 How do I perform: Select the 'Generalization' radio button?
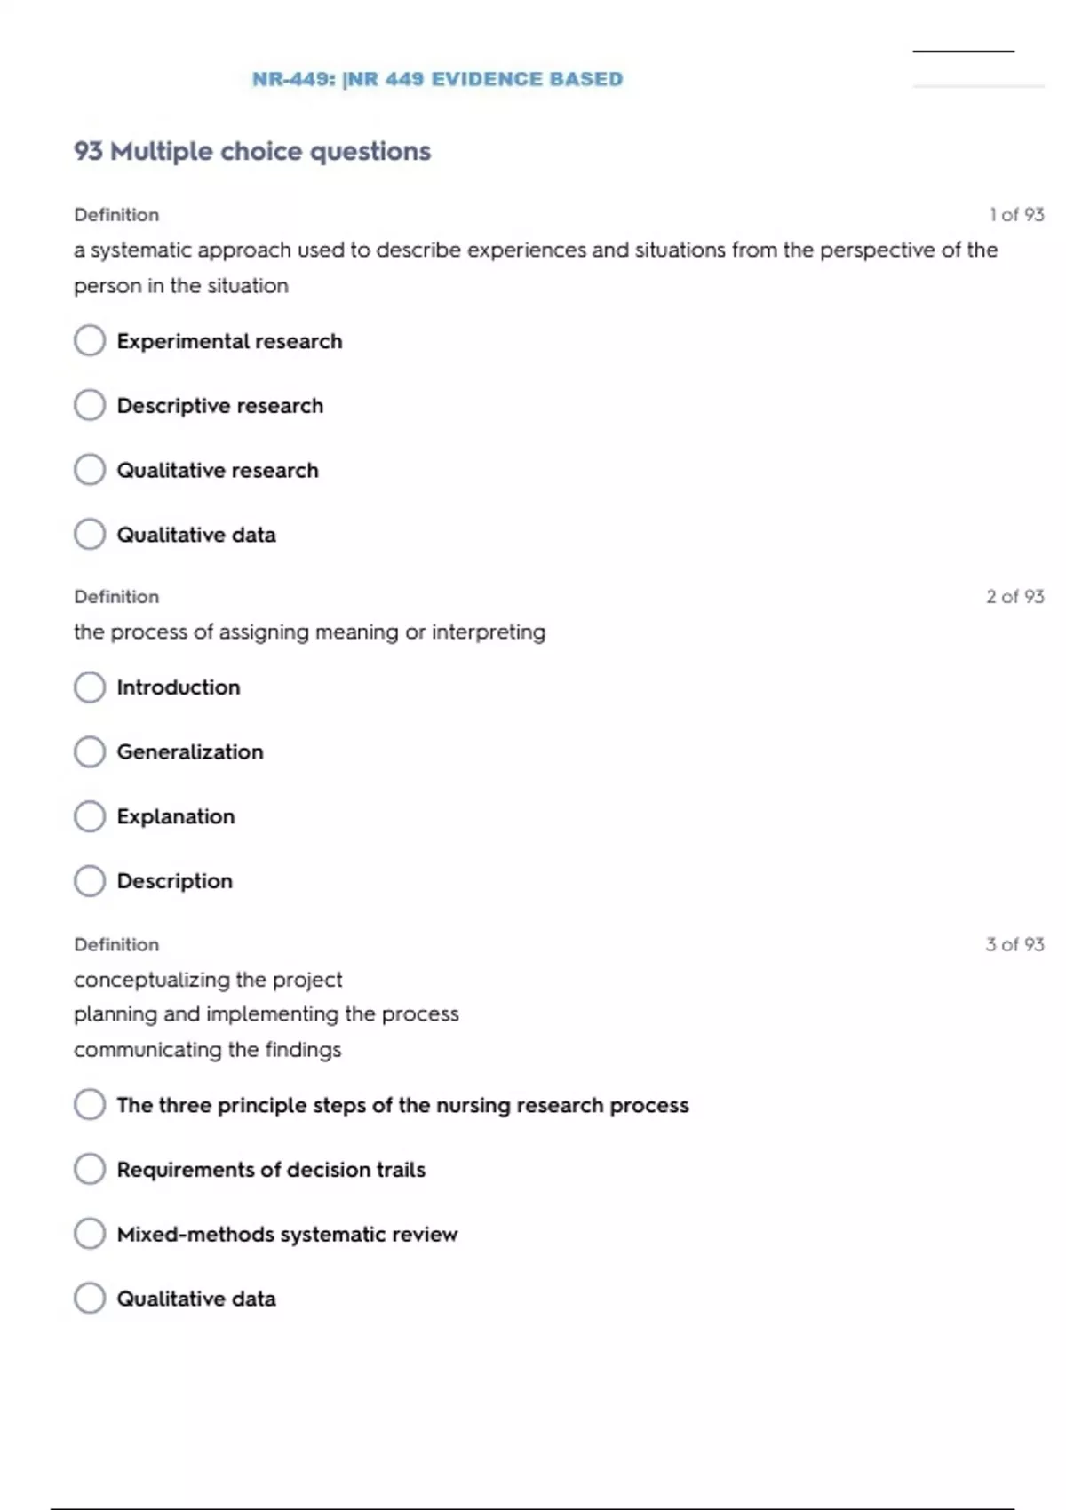90,751
